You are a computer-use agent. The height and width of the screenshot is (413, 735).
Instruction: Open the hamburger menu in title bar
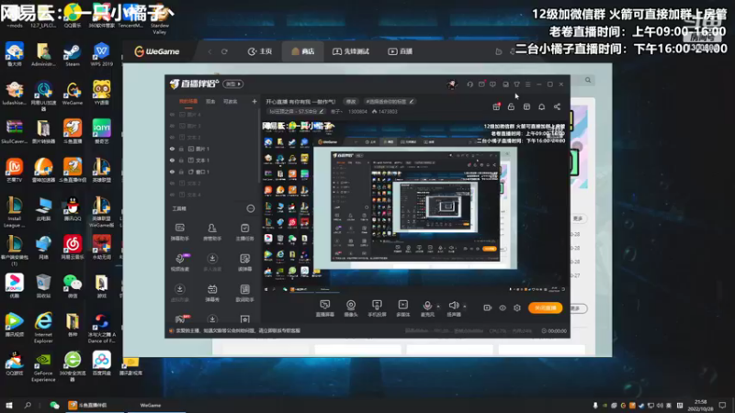527,84
